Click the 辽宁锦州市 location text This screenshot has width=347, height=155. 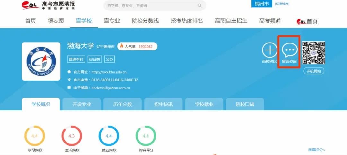point(106,47)
